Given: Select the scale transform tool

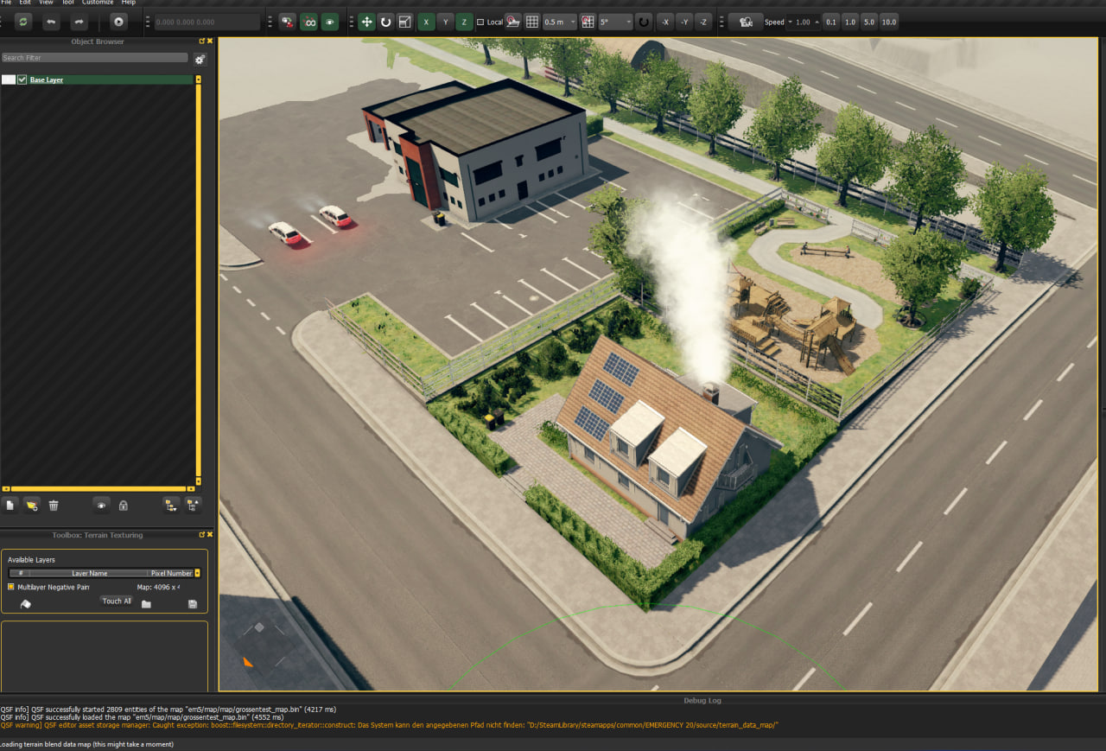Looking at the screenshot, I should (404, 22).
